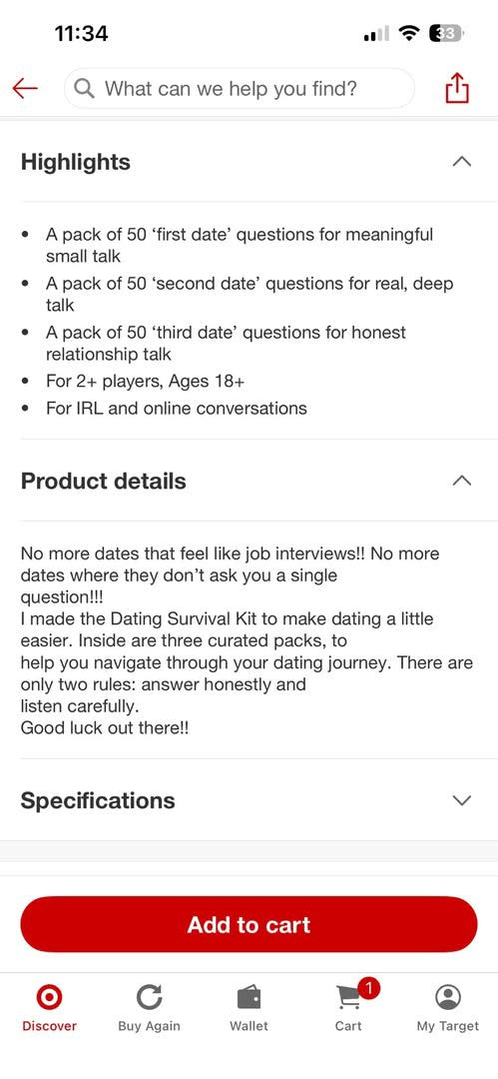The image size is (498, 1079).
Task: Tap the Discover label text
Action: tap(50, 1025)
